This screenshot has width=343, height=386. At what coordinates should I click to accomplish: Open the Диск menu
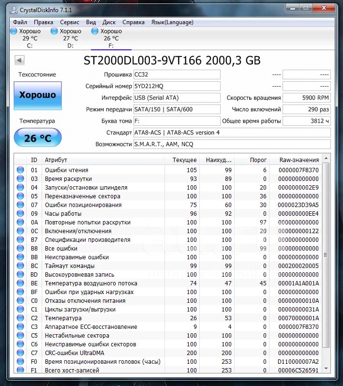[x=109, y=22]
